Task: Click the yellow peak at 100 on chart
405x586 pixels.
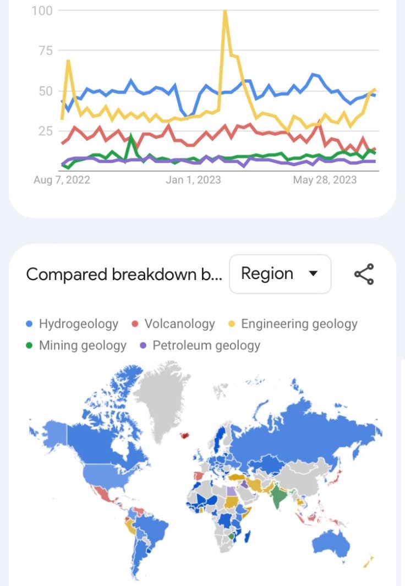Action: point(225,11)
